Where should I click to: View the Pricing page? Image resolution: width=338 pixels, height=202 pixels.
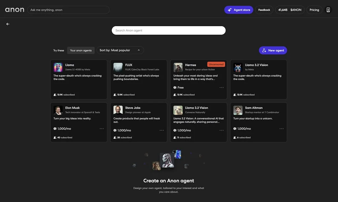pos(314,10)
